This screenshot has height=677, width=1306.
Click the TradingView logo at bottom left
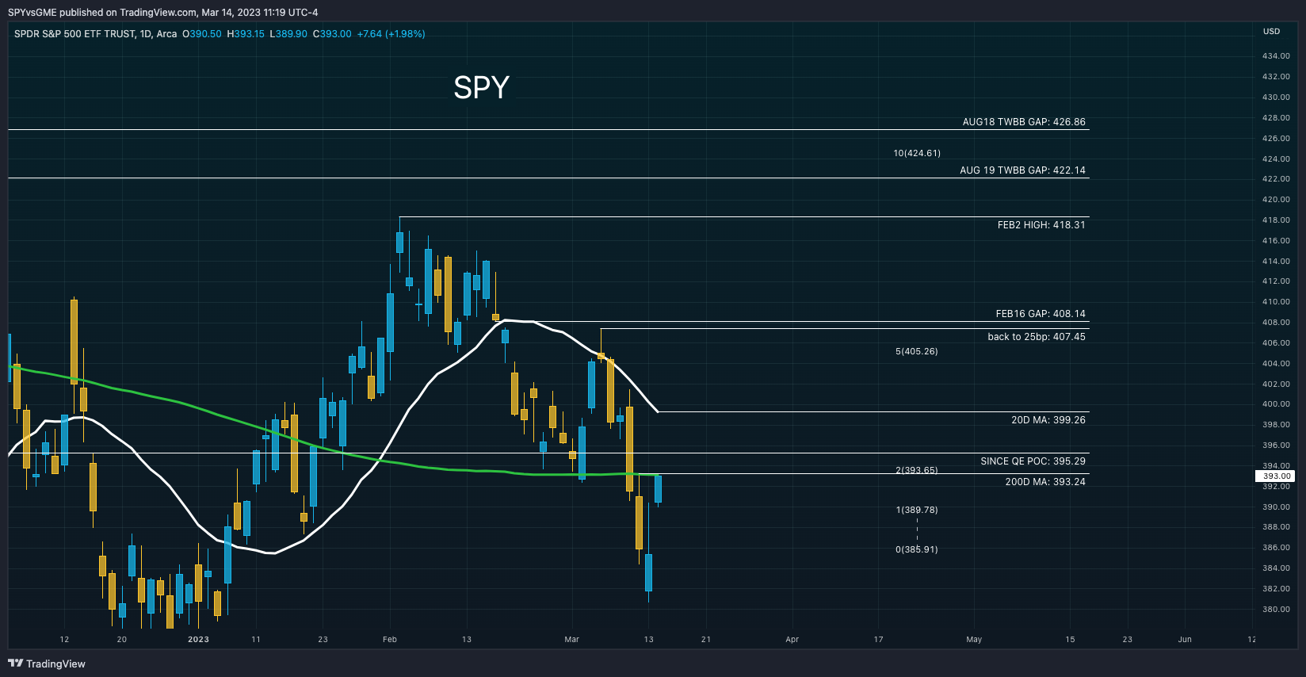[x=47, y=664]
